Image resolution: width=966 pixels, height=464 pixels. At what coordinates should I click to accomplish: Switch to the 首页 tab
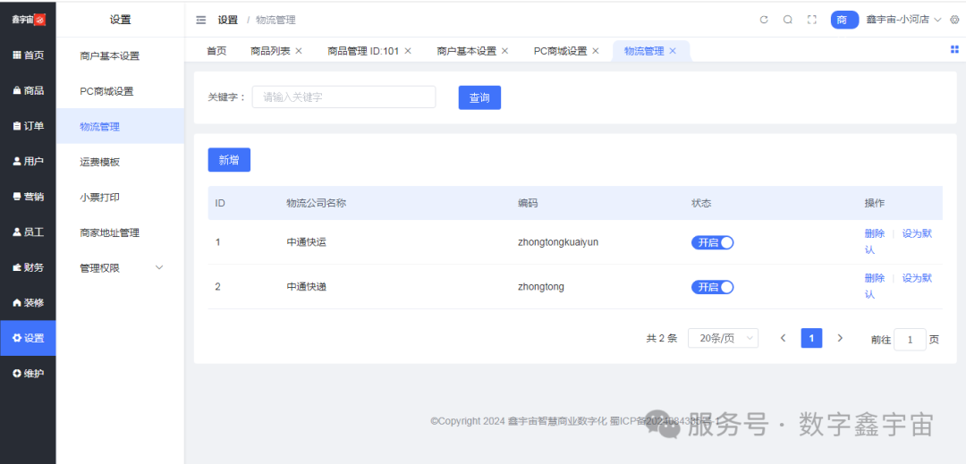pos(216,51)
